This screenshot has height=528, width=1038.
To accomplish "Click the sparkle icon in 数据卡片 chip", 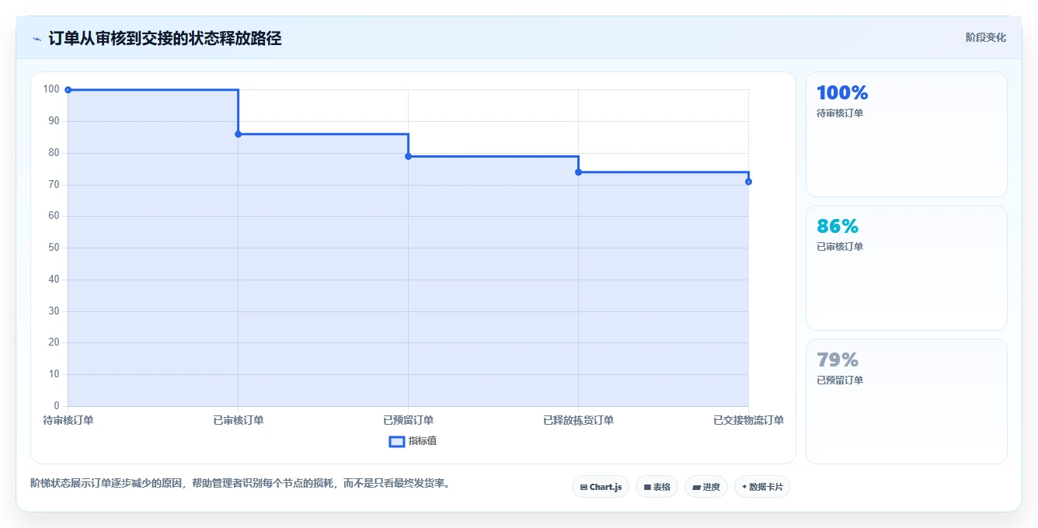I will [744, 487].
